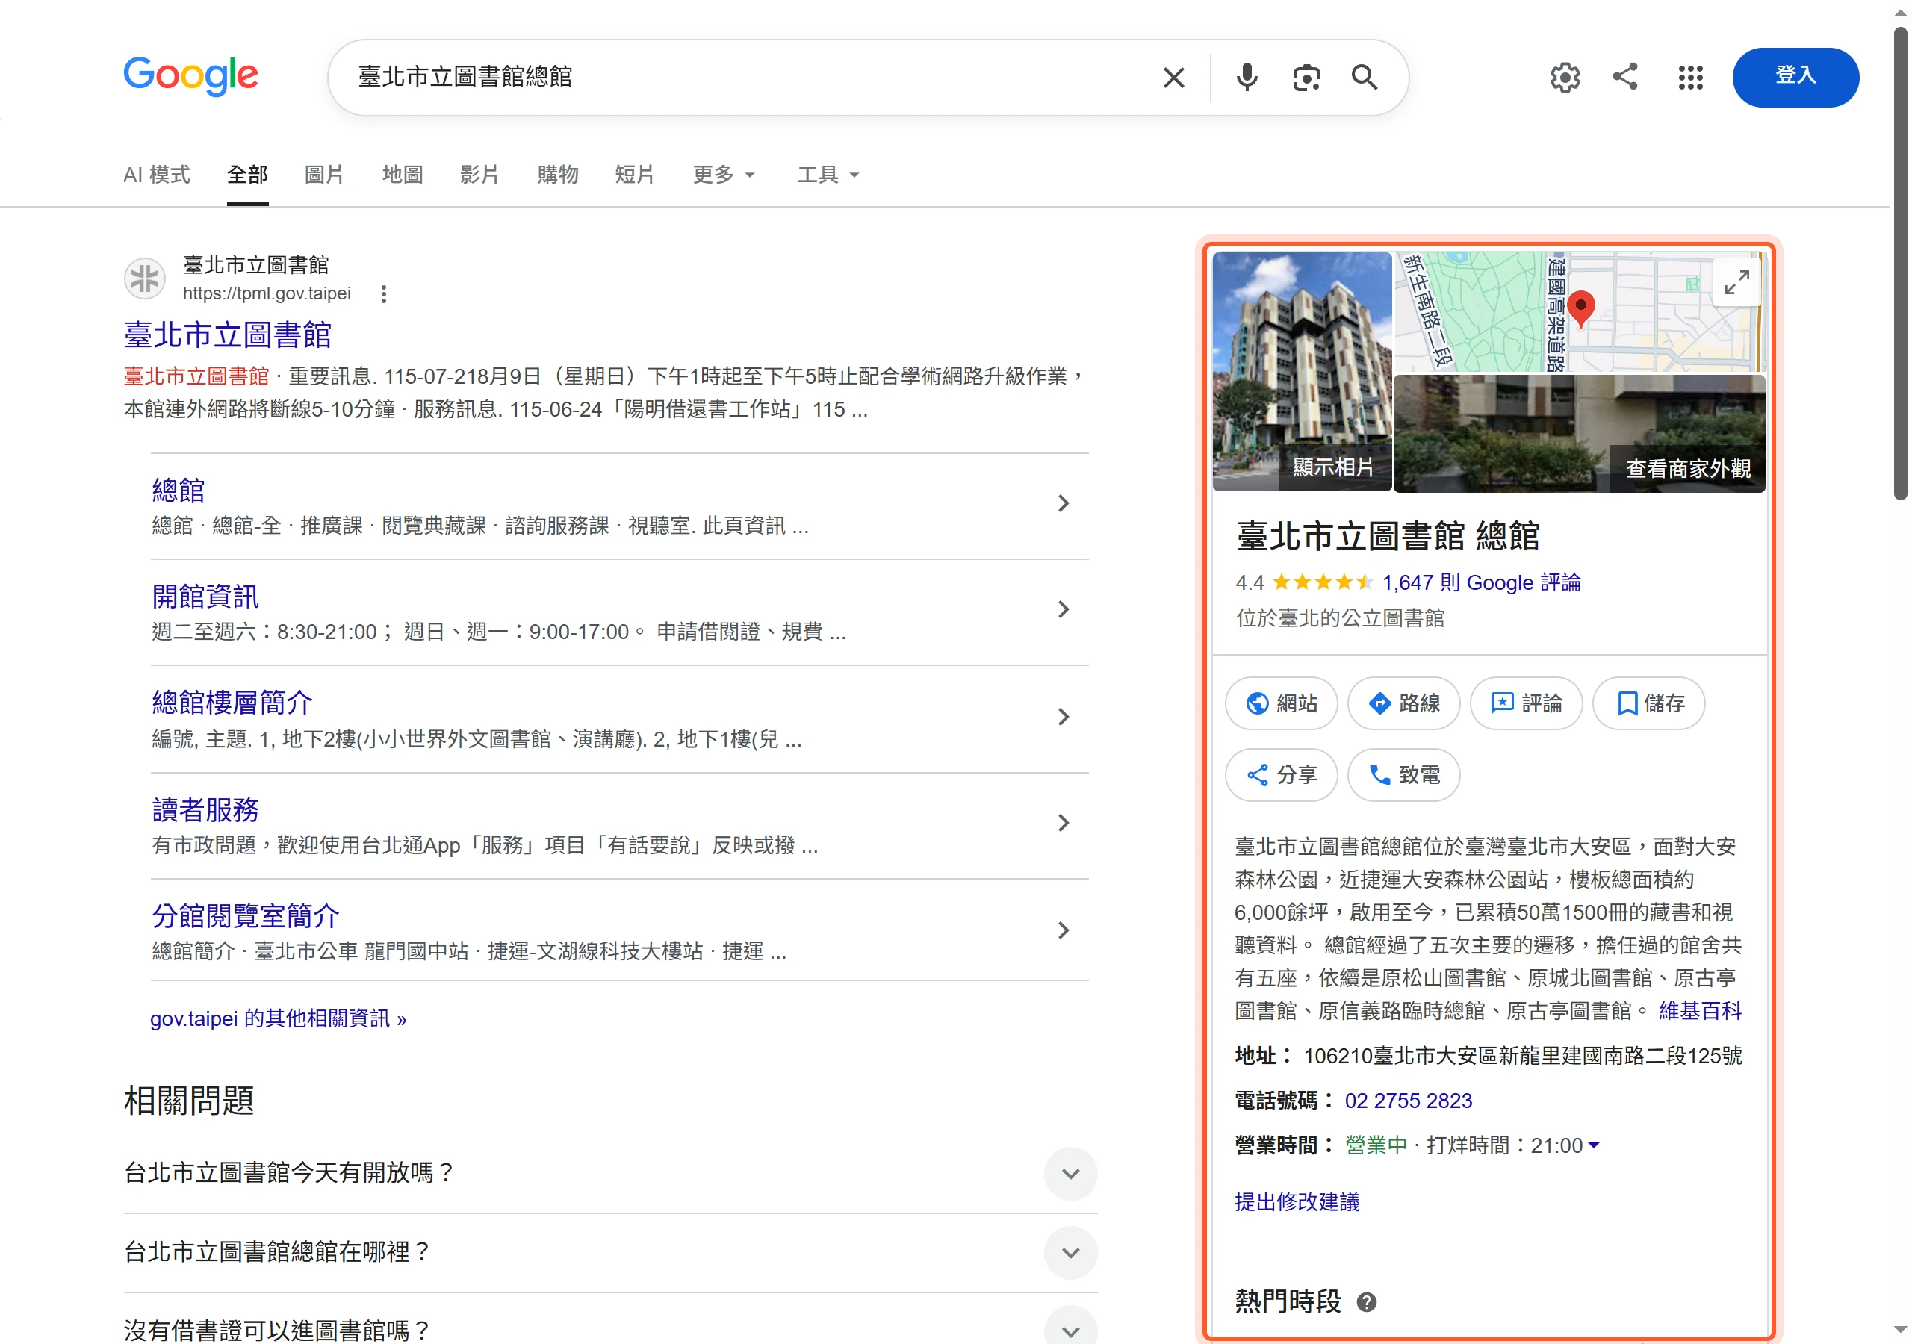Screen dimensions: 1912x1344
Task: Select the 全部 tab
Action: tap(247, 174)
